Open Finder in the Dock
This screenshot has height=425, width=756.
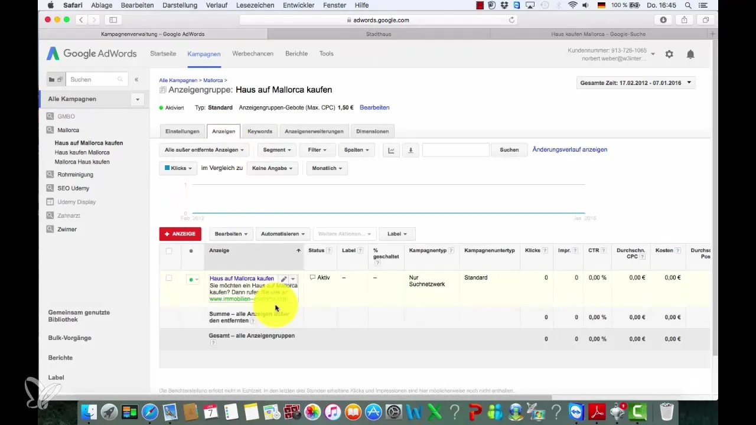pos(89,411)
